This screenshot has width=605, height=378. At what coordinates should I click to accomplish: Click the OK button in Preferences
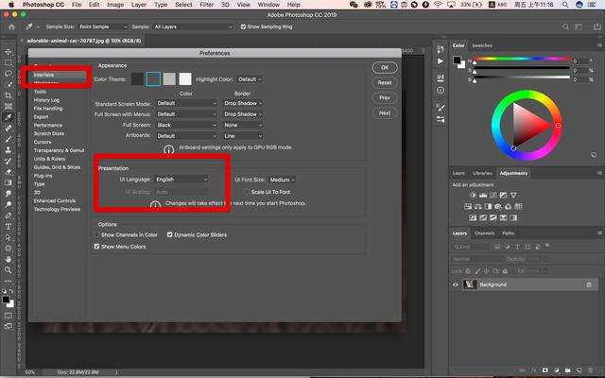[x=385, y=67]
